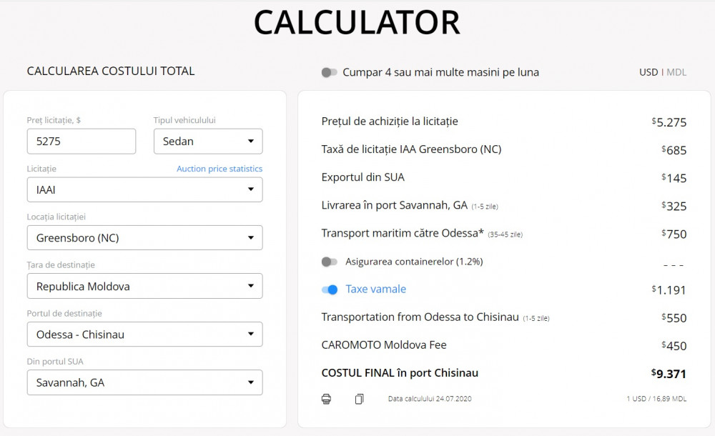
Task: Click the CALCULATOR page heading
Action: [x=357, y=23]
